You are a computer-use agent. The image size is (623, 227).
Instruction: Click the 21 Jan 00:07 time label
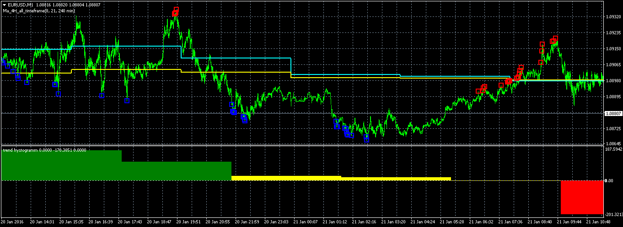coord(306,222)
